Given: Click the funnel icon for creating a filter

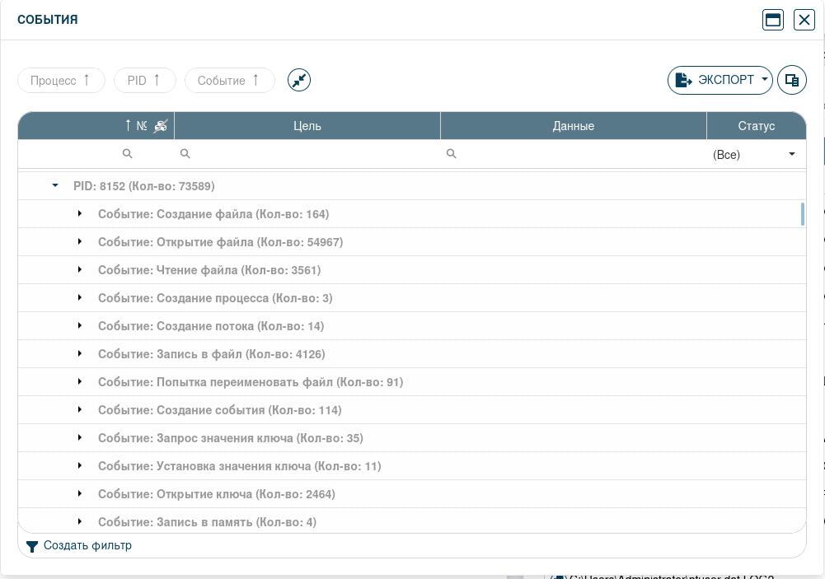Looking at the screenshot, I should tap(32, 546).
